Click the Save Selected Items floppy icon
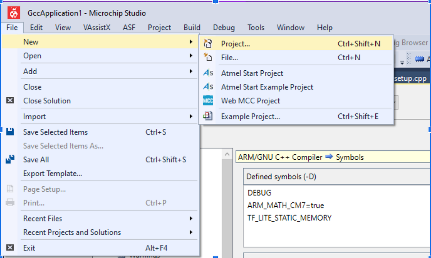This screenshot has width=431, height=258. click(10, 132)
